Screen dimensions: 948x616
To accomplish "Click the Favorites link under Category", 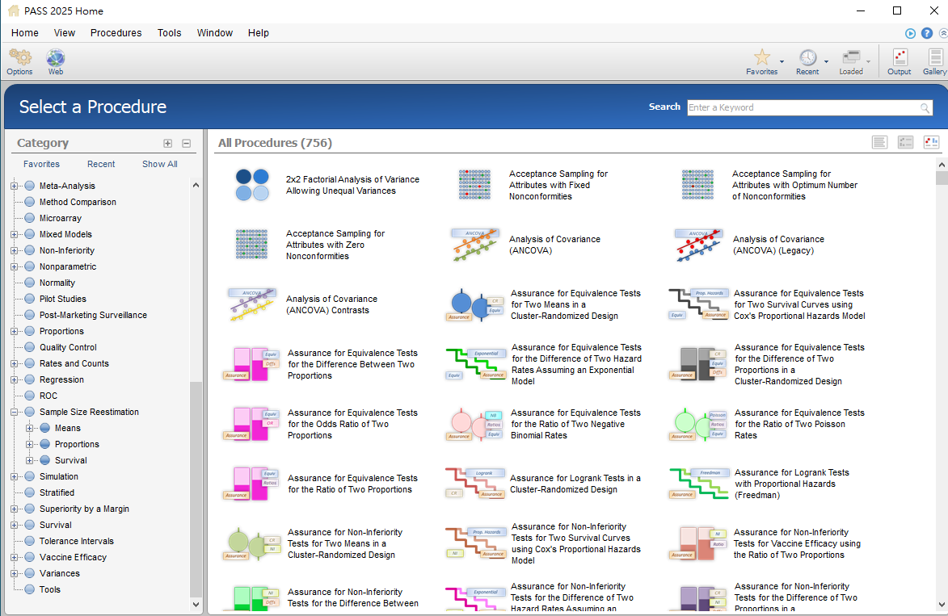I will click(42, 164).
